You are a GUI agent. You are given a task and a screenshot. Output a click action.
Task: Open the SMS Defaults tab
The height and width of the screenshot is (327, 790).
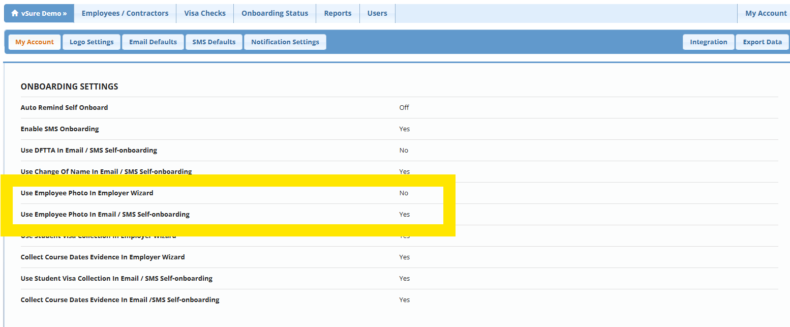pyautogui.click(x=214, y=42)
